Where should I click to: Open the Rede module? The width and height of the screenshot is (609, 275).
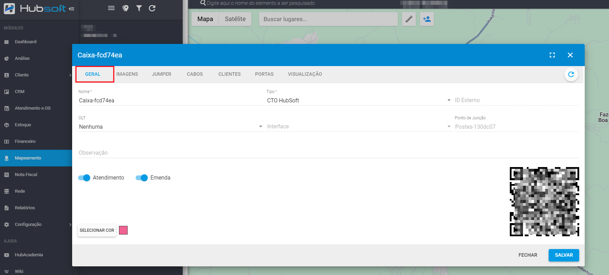click(x=36, y=191)
